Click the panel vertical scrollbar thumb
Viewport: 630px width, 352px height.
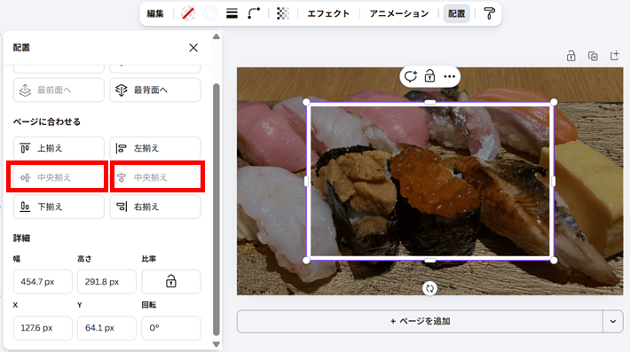point(217,209)
